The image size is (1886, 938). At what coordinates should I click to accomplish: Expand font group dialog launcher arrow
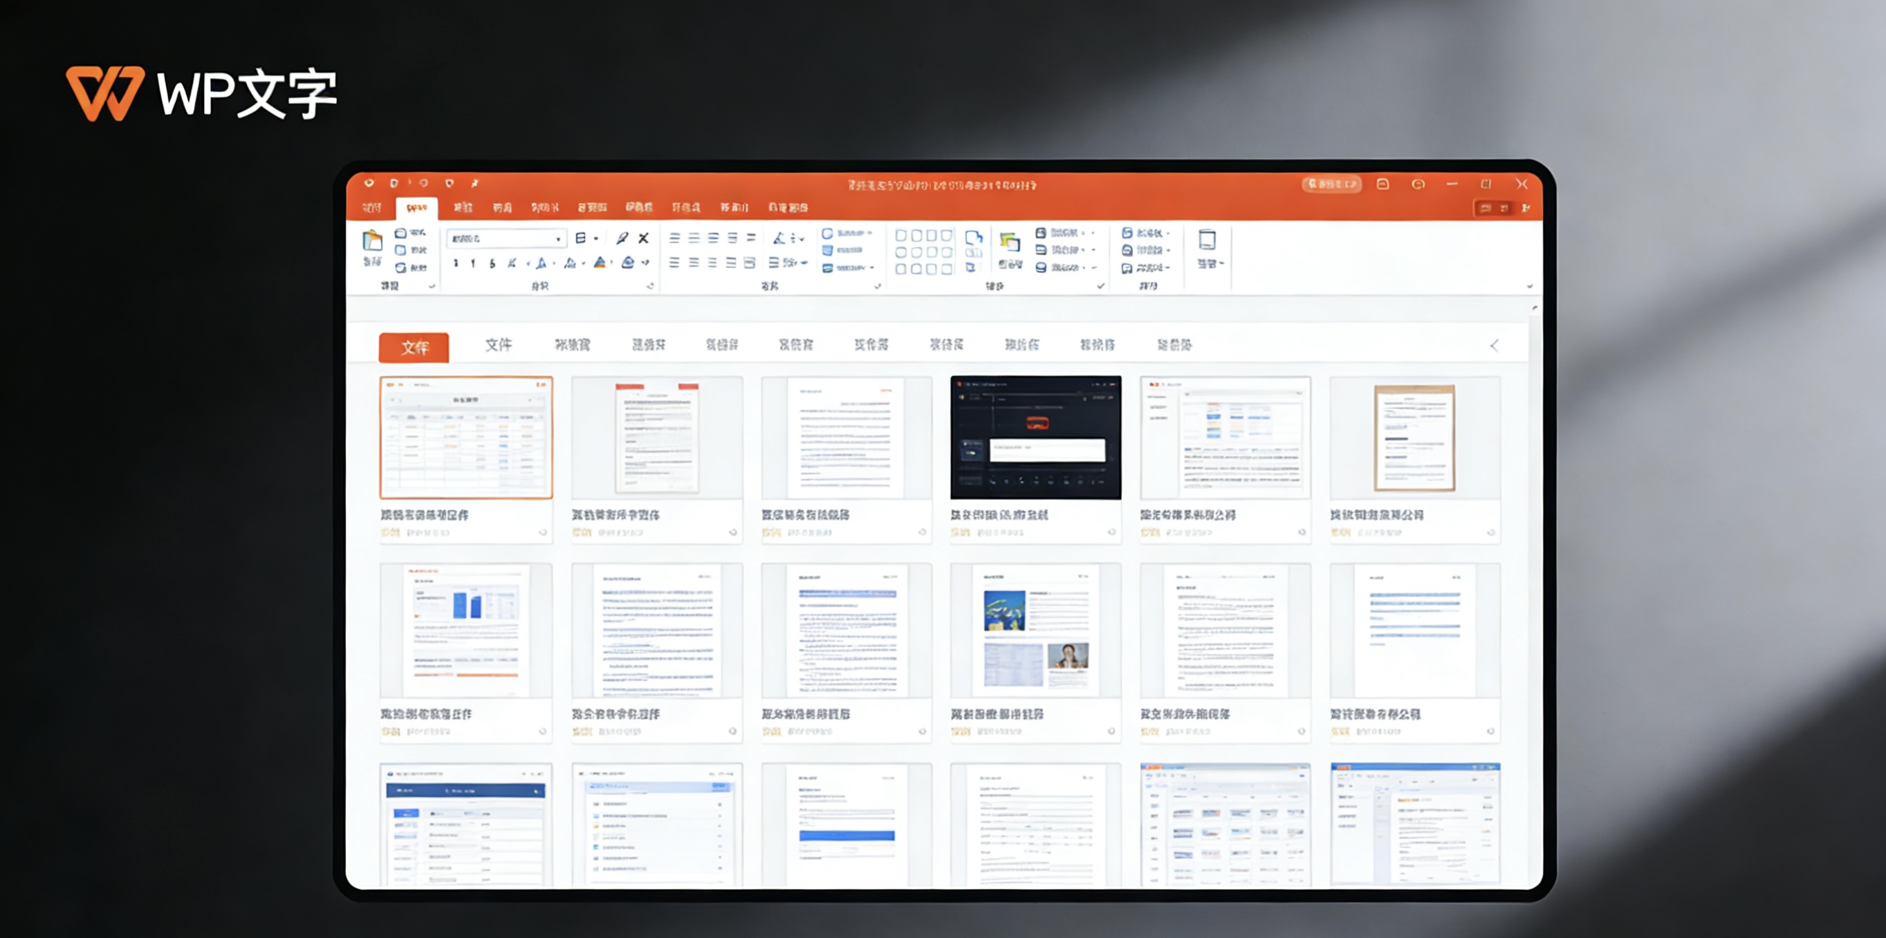650,286
